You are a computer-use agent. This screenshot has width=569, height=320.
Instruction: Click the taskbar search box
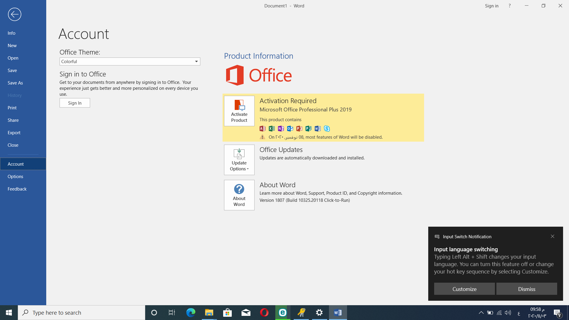81,313
